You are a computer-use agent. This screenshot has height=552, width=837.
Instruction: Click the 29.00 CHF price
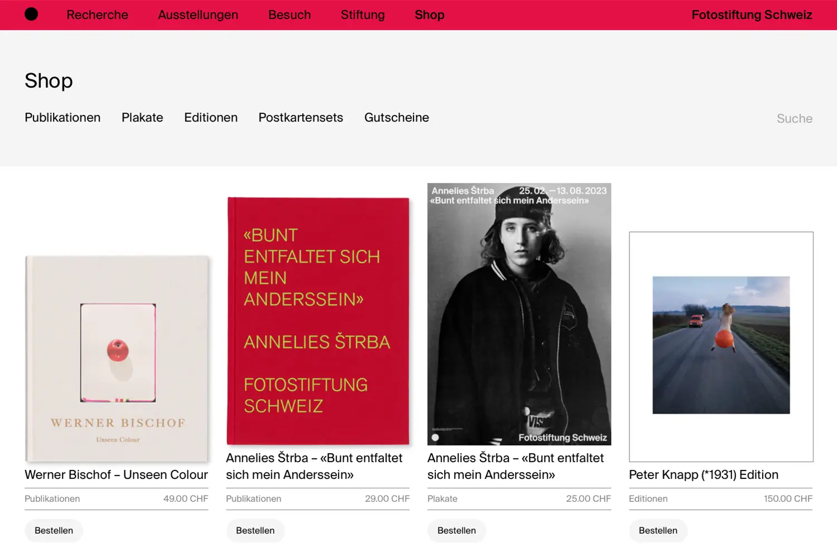[387, 498]
